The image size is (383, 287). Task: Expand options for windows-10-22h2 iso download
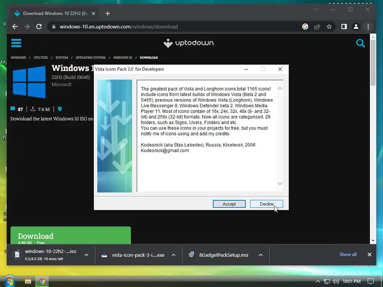pyautogui.click(x=86, y=255)
